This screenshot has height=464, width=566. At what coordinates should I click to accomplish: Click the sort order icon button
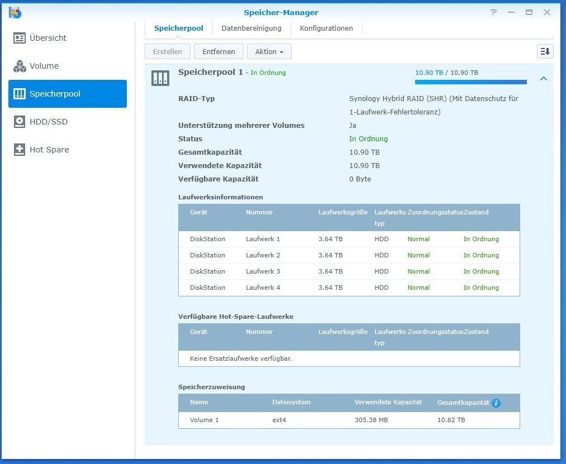point(545,51)
